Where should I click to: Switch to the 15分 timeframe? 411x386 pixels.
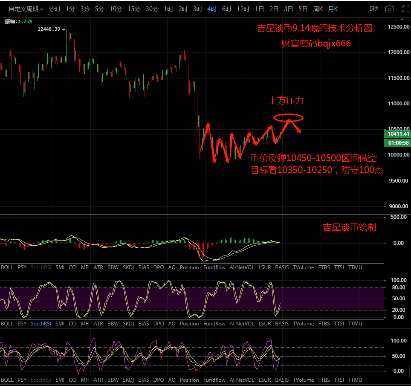(133, 9)
